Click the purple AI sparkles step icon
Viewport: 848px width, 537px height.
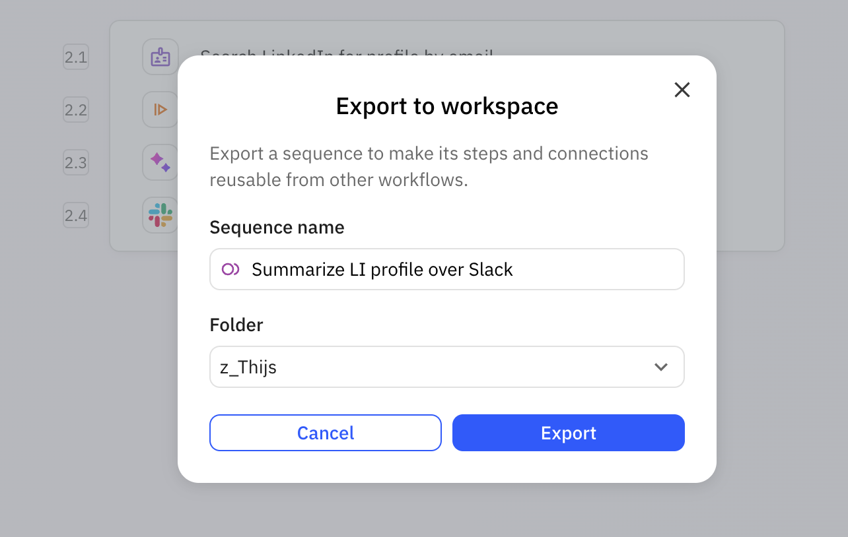(x=160, y=162)
